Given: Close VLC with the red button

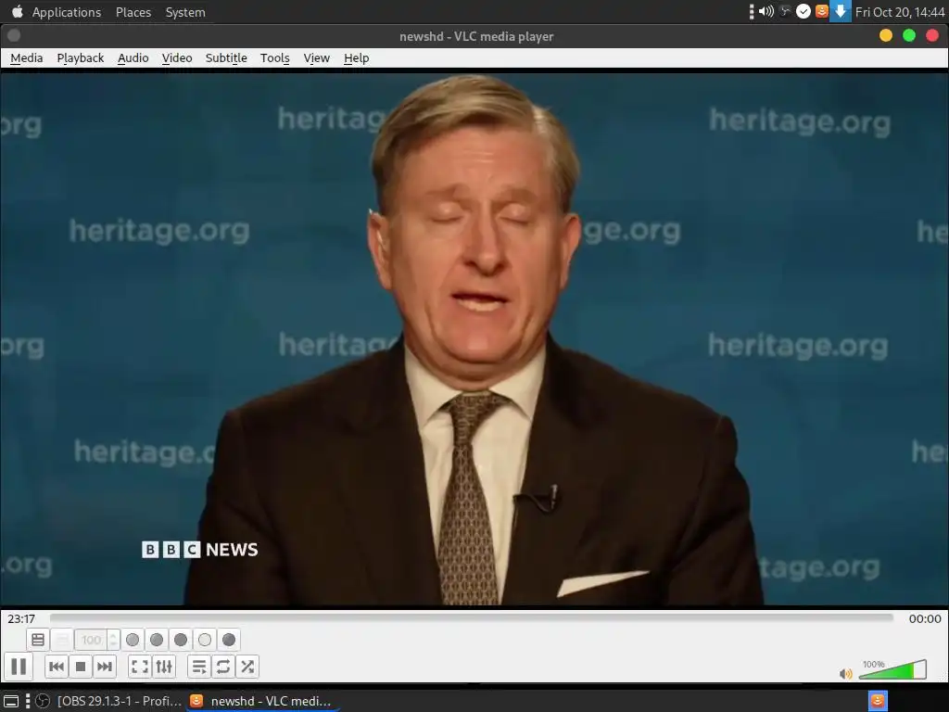Looking at the screenshot, I should [x=932, y=36].
